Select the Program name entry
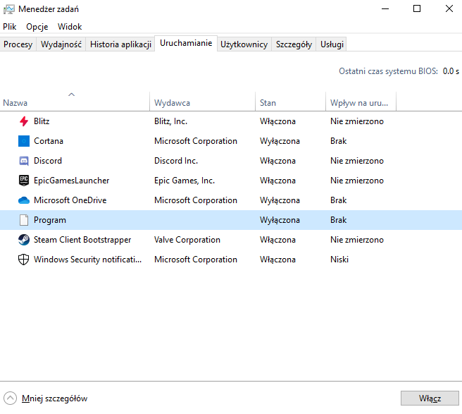This screenshot has height=414, width=462. pos(50,220)
